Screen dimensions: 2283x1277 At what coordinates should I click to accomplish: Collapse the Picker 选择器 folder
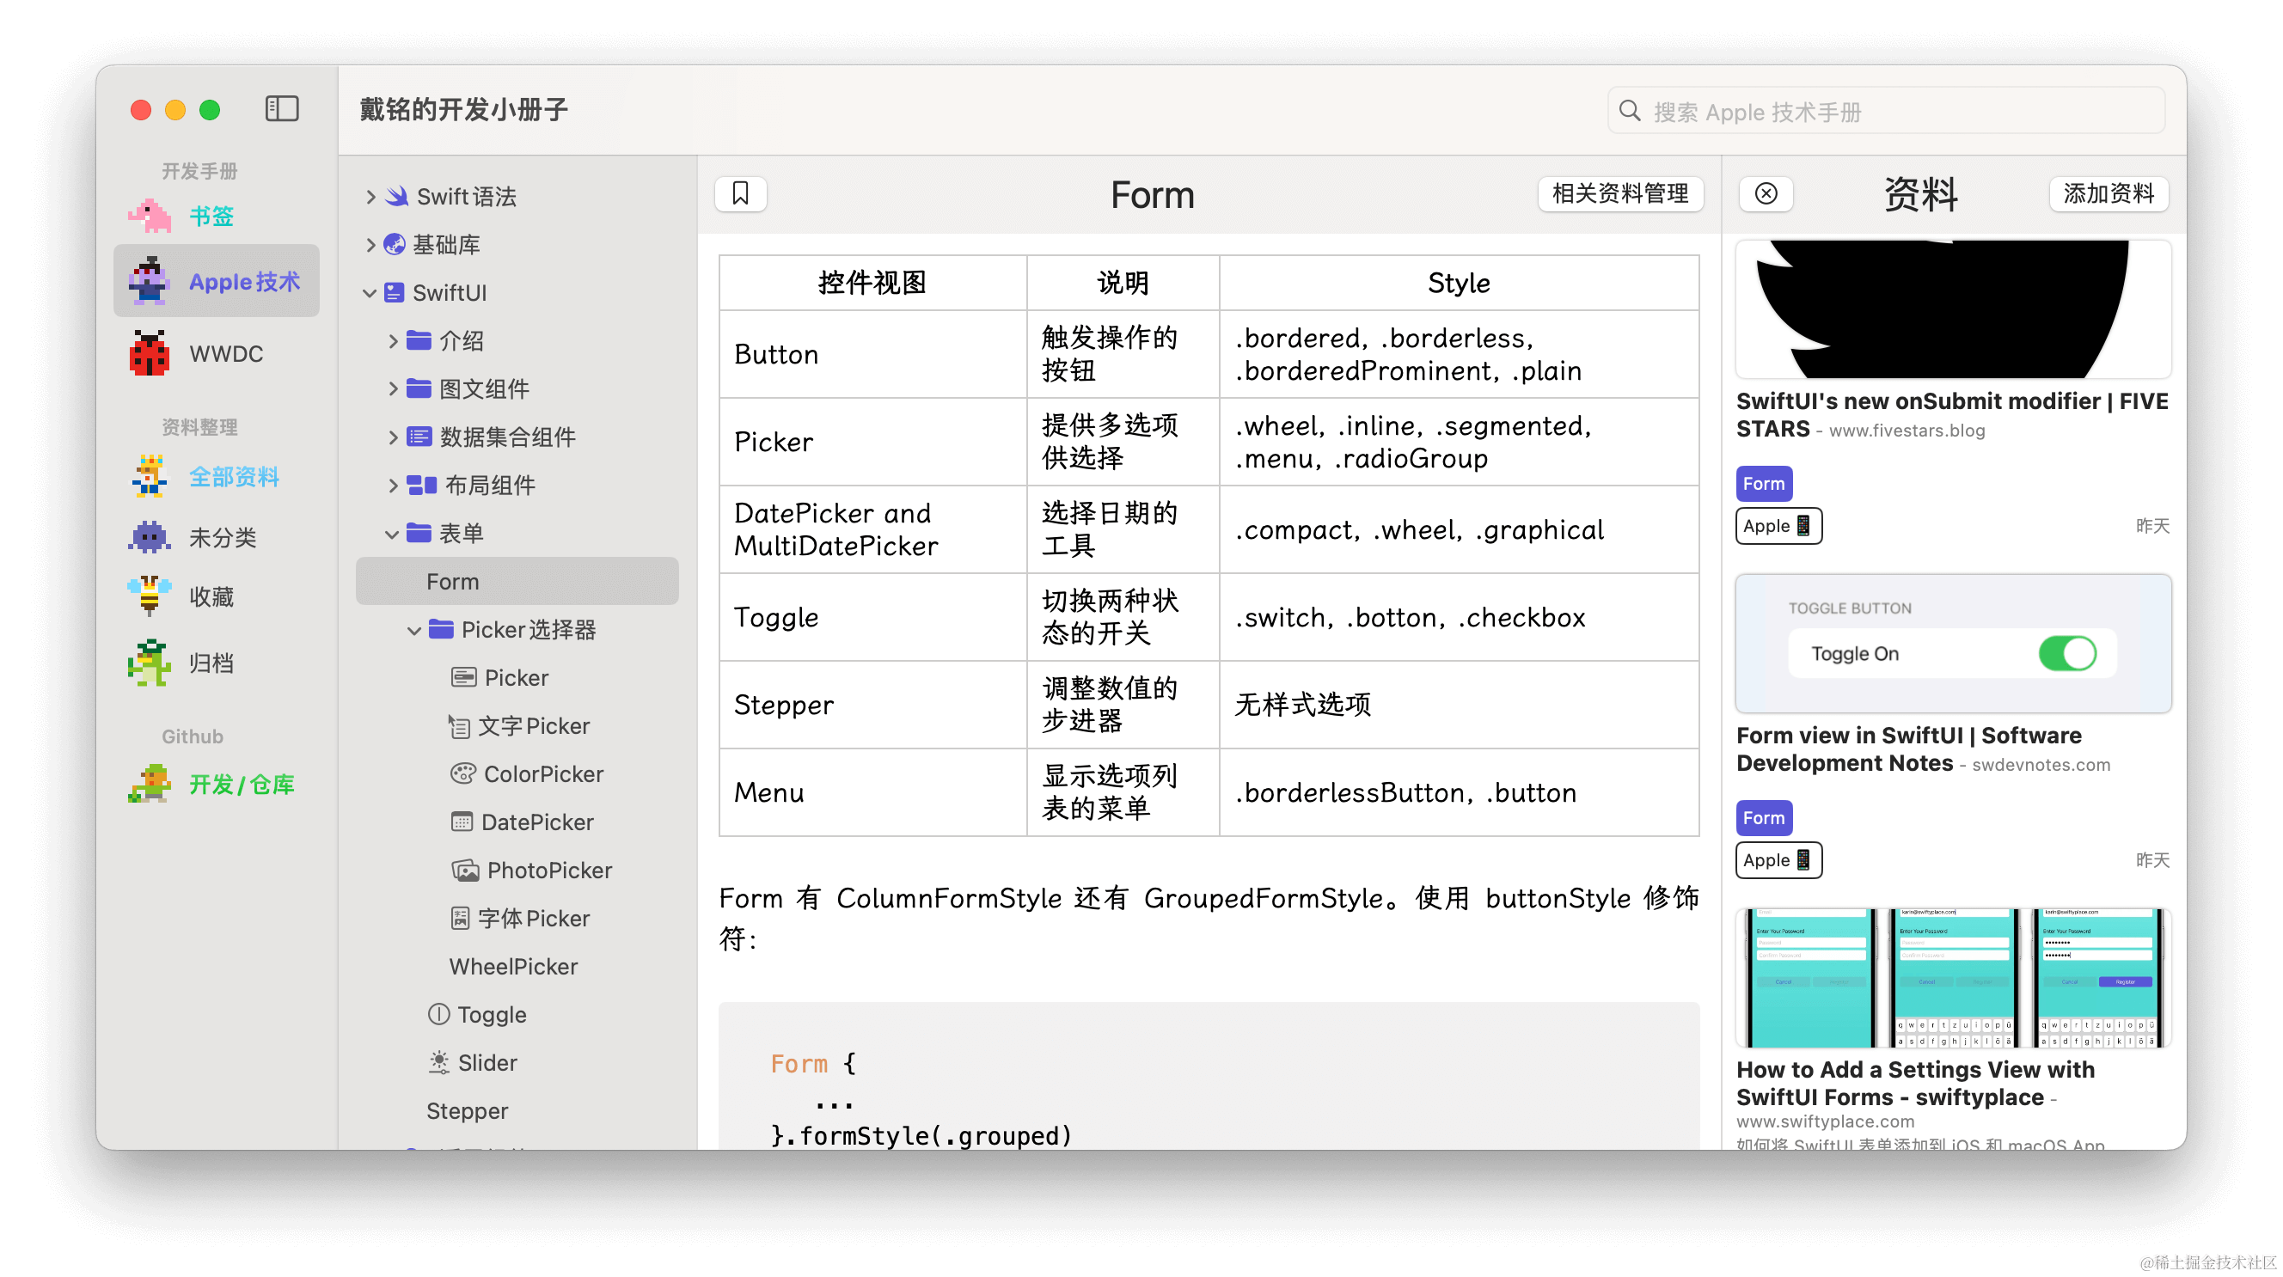pyautogui.click(x=414, y=630)
